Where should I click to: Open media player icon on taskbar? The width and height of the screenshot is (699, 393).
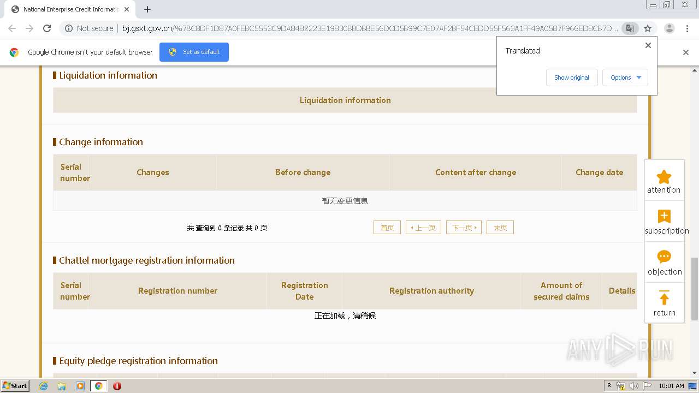[80, 386]
